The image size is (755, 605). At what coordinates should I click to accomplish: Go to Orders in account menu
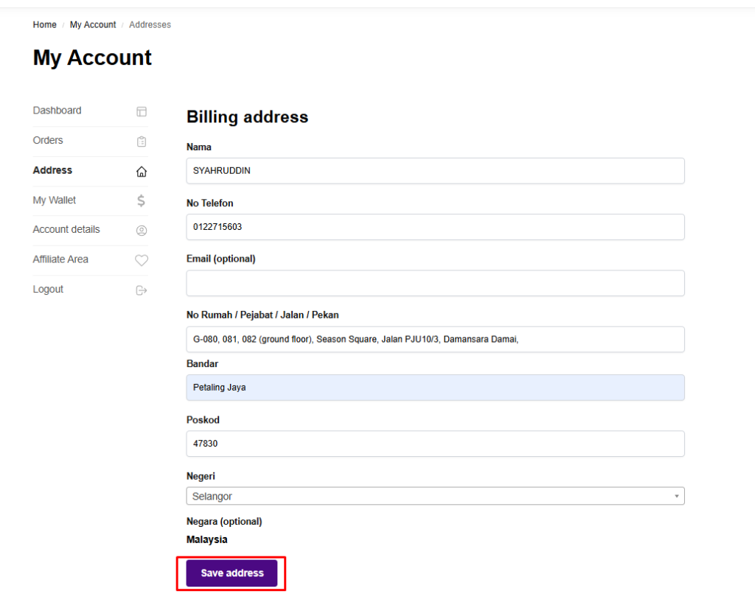48,140
